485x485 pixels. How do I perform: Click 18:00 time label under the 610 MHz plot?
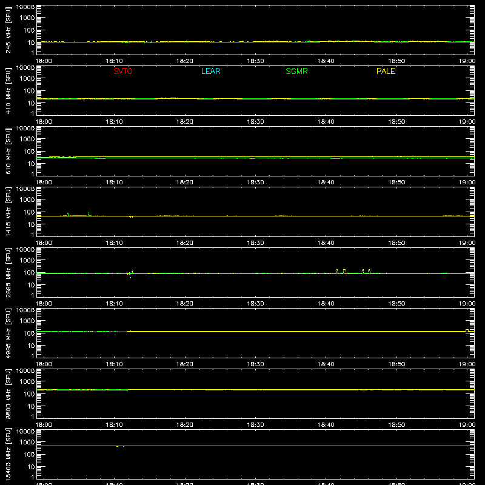point(44,182)
